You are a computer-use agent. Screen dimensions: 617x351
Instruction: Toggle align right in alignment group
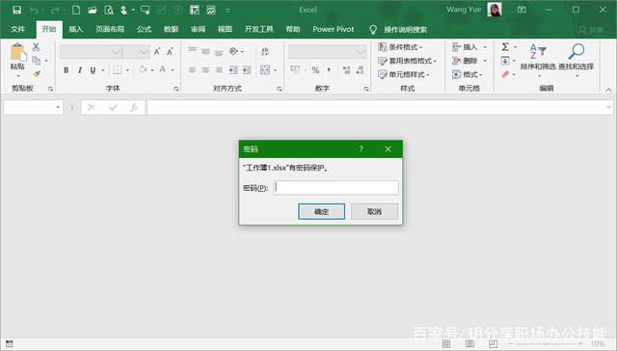[219, 70]
